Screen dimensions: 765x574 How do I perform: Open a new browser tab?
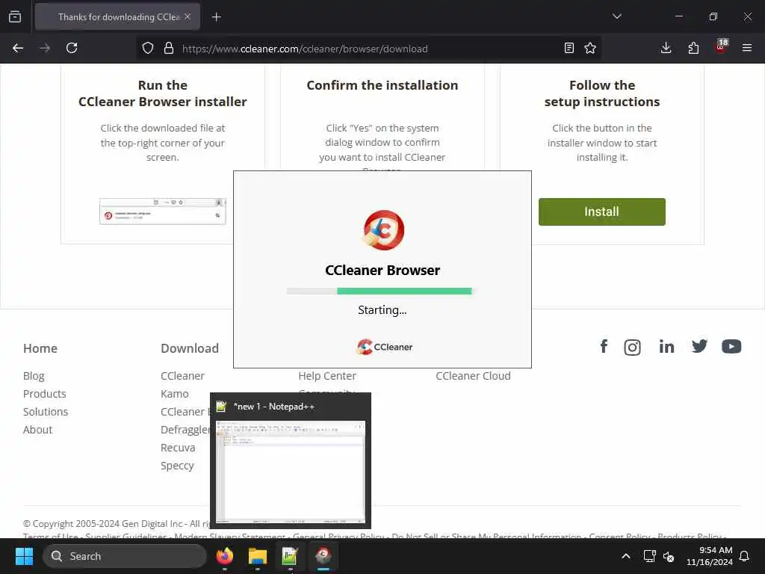point(216,17)
